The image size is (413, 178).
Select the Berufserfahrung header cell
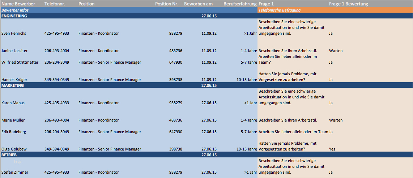[x=240, y=4]
